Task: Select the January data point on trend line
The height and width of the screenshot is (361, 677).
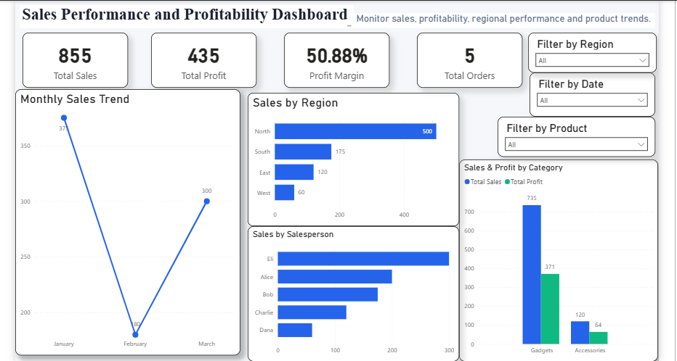Action: 64,118
